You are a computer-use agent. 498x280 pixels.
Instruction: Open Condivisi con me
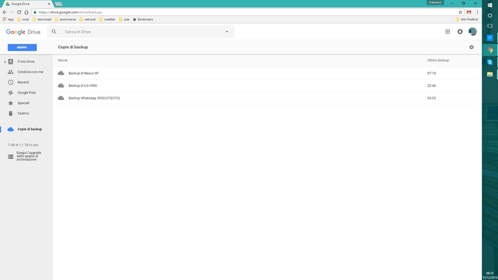click(25, 72)
